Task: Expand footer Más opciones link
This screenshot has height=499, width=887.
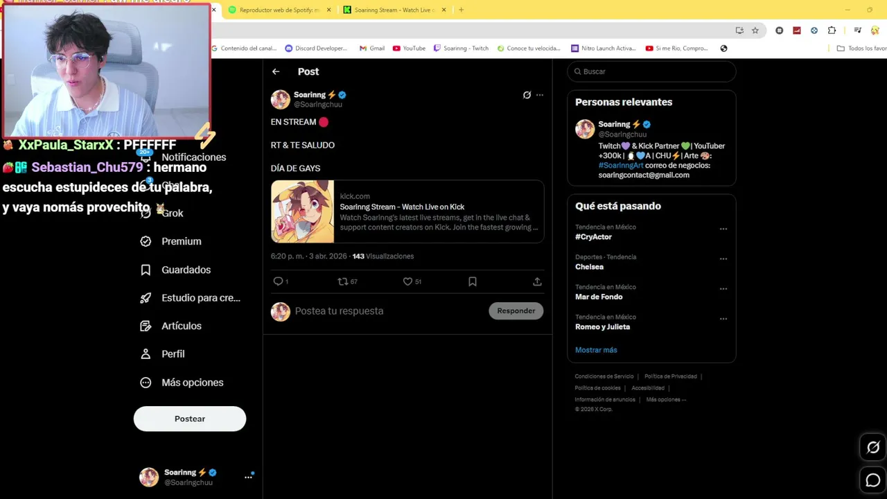Action: [666, 400]
